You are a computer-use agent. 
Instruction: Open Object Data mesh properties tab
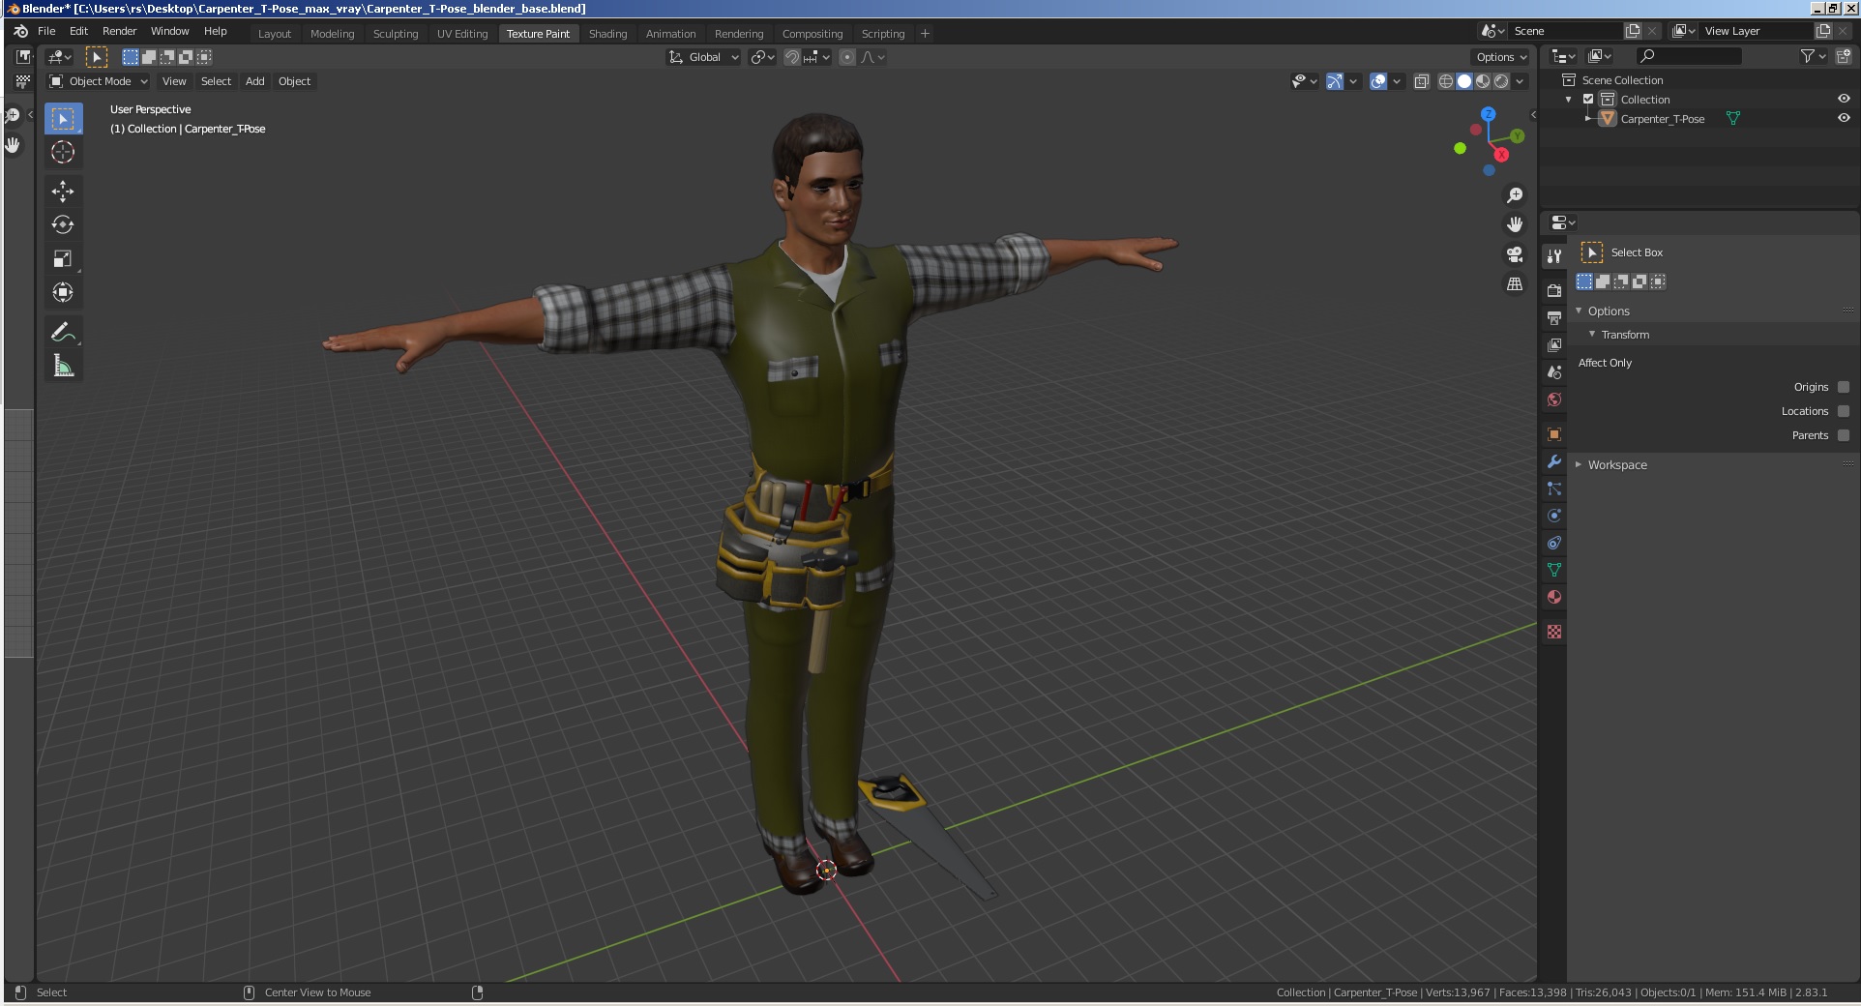click(1554, 570)
